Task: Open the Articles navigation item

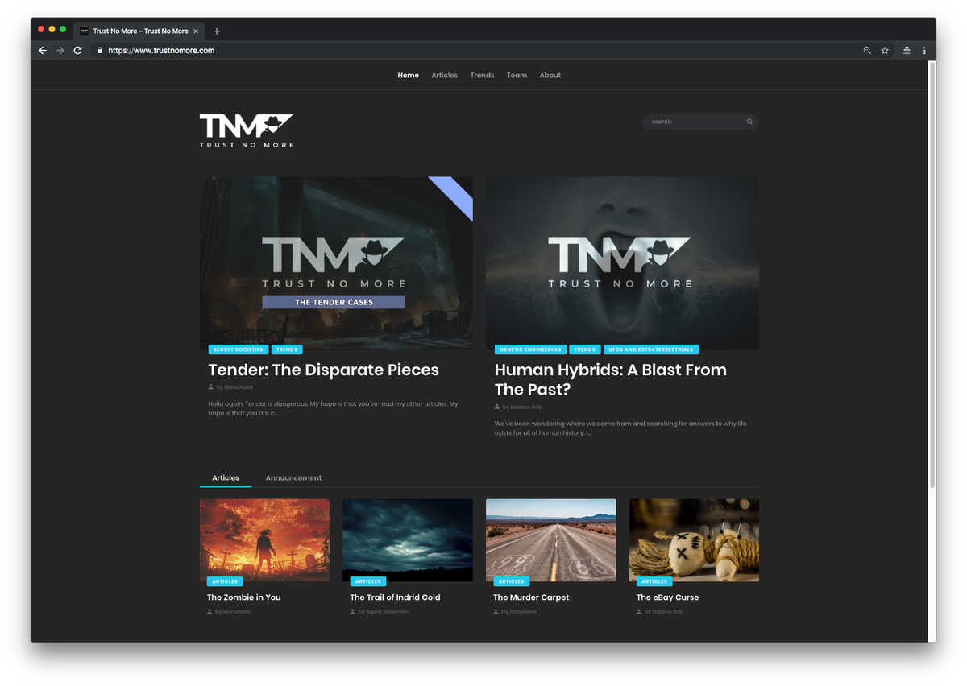Action: click(444, 75)
